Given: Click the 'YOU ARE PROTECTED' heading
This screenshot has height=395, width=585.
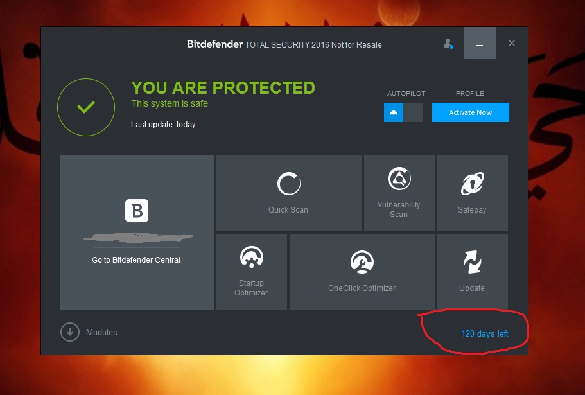Looking at the screenshot, I should point(223,88).
